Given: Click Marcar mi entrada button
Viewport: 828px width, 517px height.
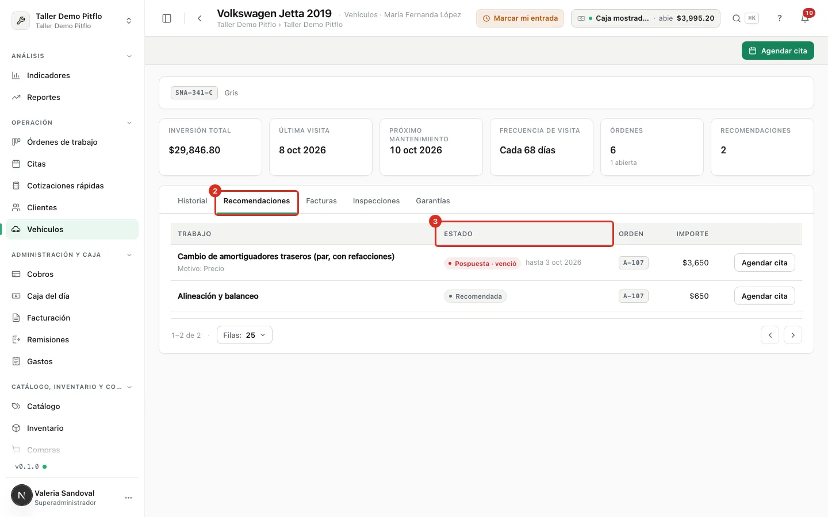Looking at the screenshot, I should pos(520,18).
